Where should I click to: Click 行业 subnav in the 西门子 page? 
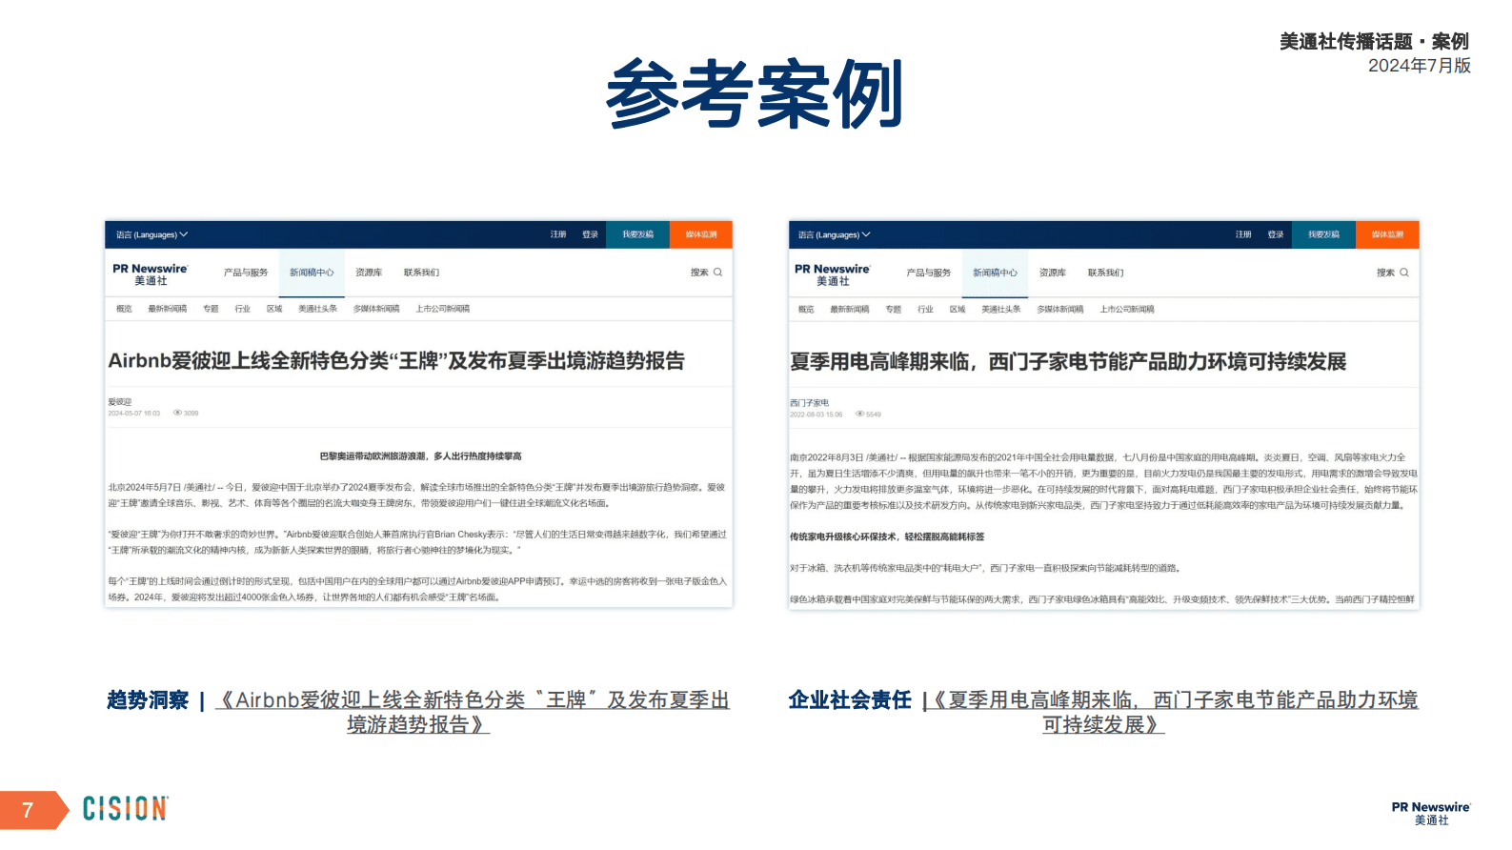(x=925, y=310)
